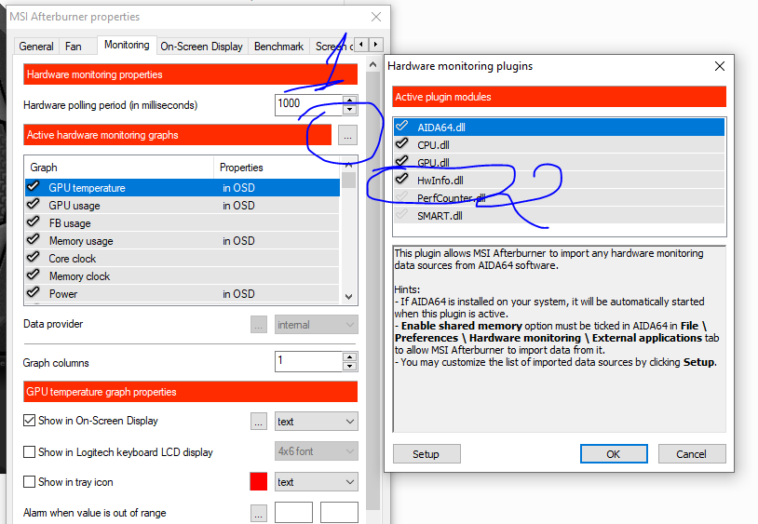Click the properties window scrollbar up arrow
Viewport: 758px width, 524px height.
tap(372, 65)
